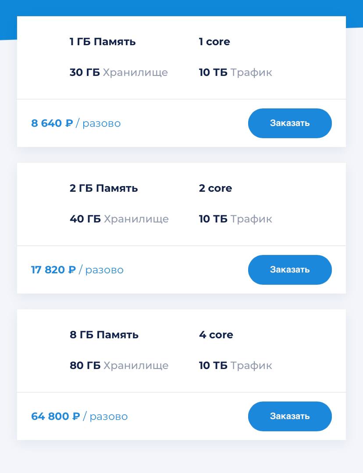
Task: Click the 4 core label
Action: pyautogui.click(x=216, y=335)
